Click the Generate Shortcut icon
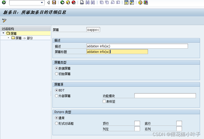The image size is (204, 139). pyautogui.click(x=132, y=3)
